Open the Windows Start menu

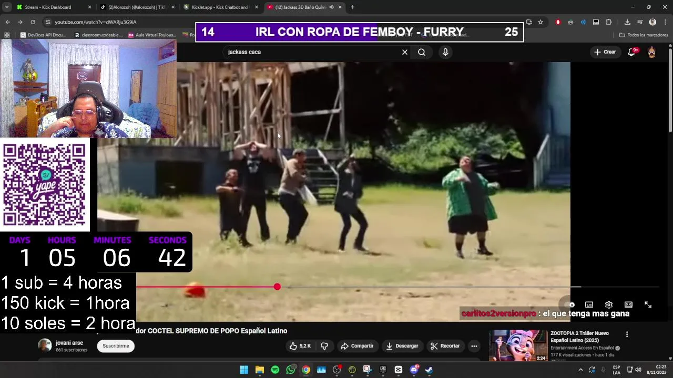coord(244,370)
